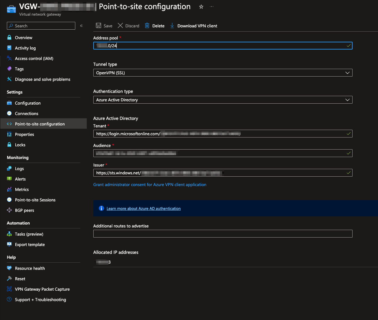
Task: Click the purple Tags icon
Action: tap(9, 69)
